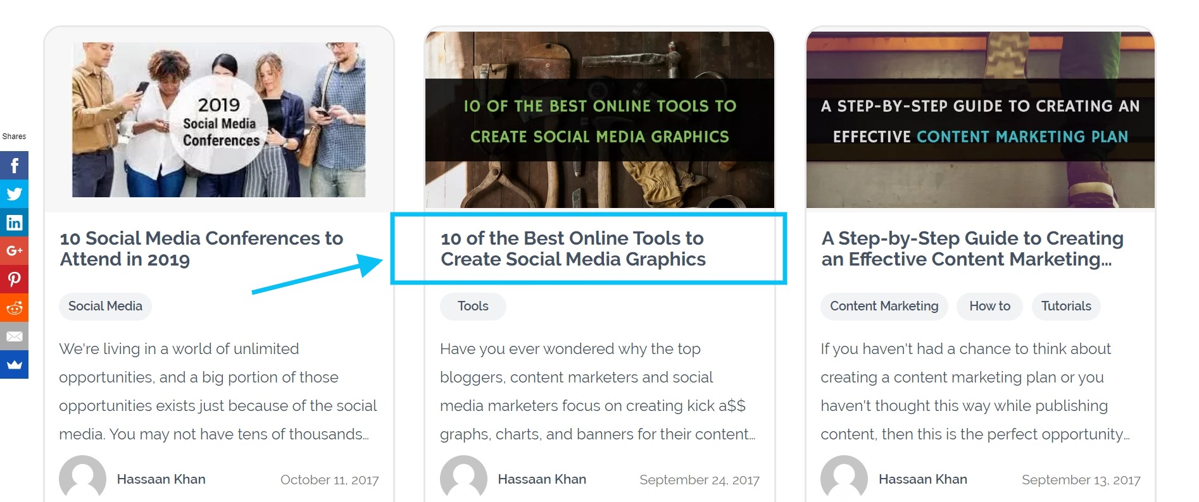
Task: Select the Content Marketing category tag
Action: click(x=884, y=306)
